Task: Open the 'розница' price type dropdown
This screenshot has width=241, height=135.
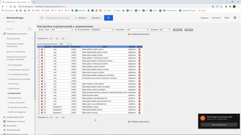Action: (x=96, y=18)
